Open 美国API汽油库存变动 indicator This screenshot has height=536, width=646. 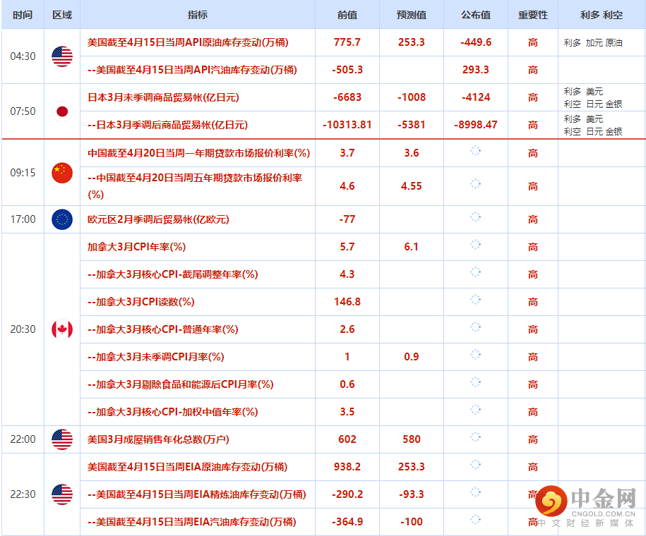pos(193,70)
